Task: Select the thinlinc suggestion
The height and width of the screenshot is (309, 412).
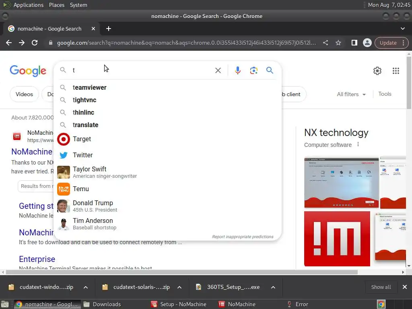Action: (168, 113)
